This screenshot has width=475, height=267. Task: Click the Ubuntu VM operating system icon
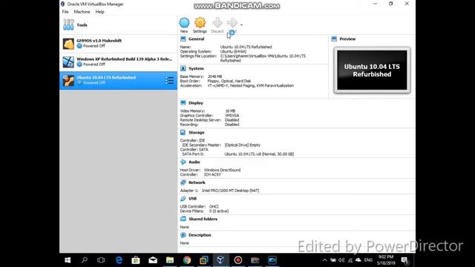[68, 81]
